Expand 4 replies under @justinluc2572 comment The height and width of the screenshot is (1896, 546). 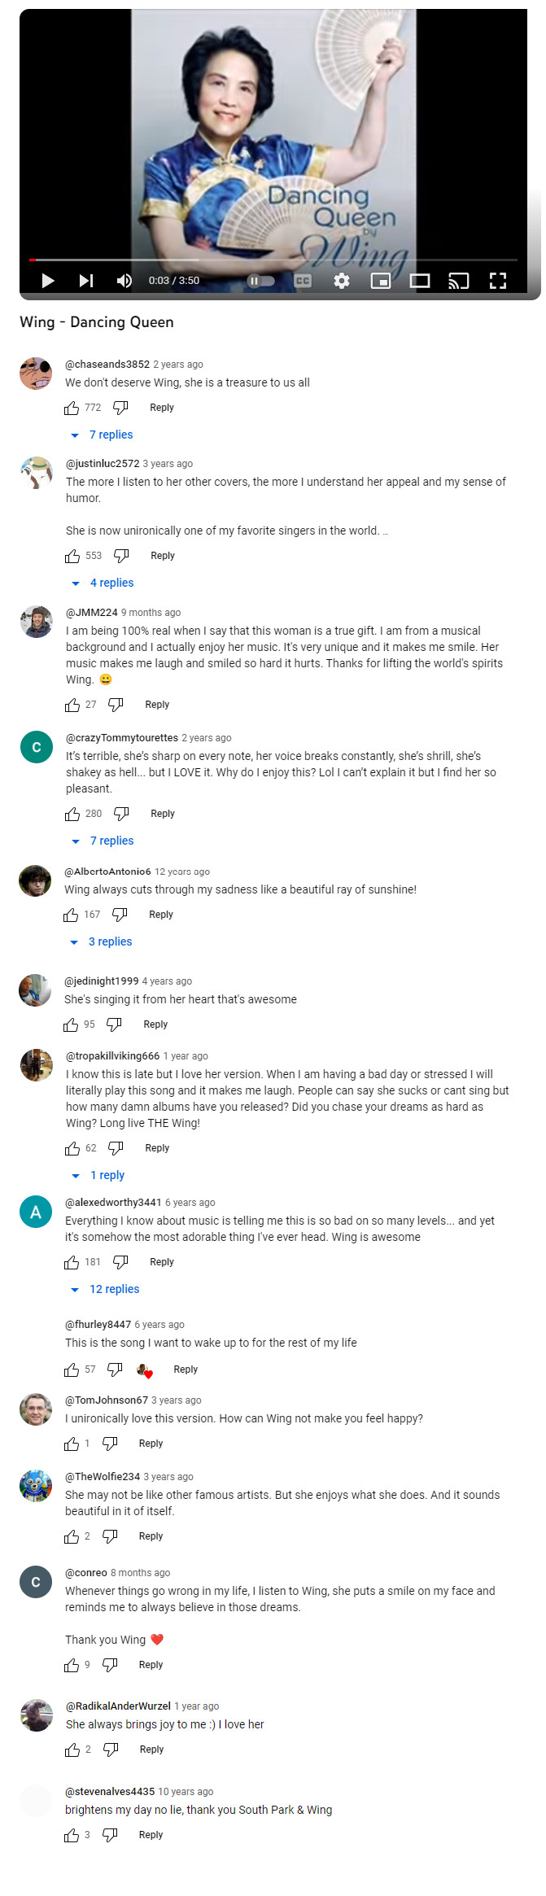coord(111,583)
